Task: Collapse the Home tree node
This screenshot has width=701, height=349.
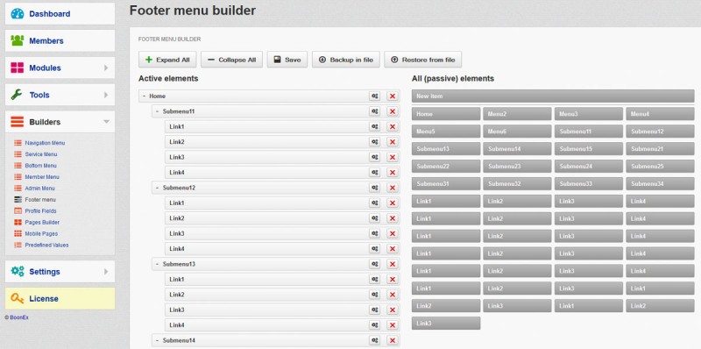Action: click(144, 96)
